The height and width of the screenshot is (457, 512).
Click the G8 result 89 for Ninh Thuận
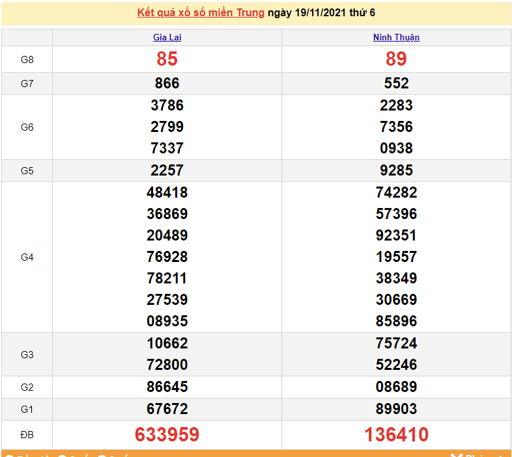point(396,59)
